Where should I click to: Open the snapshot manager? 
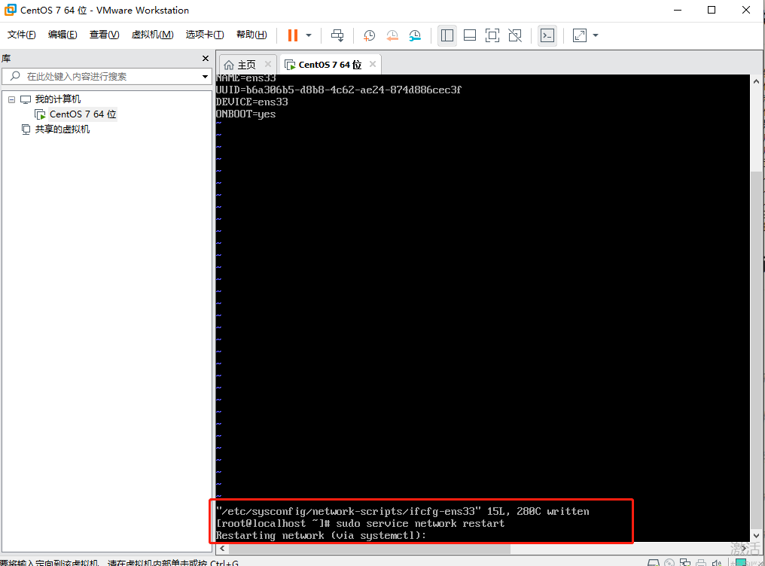(415, 35)
